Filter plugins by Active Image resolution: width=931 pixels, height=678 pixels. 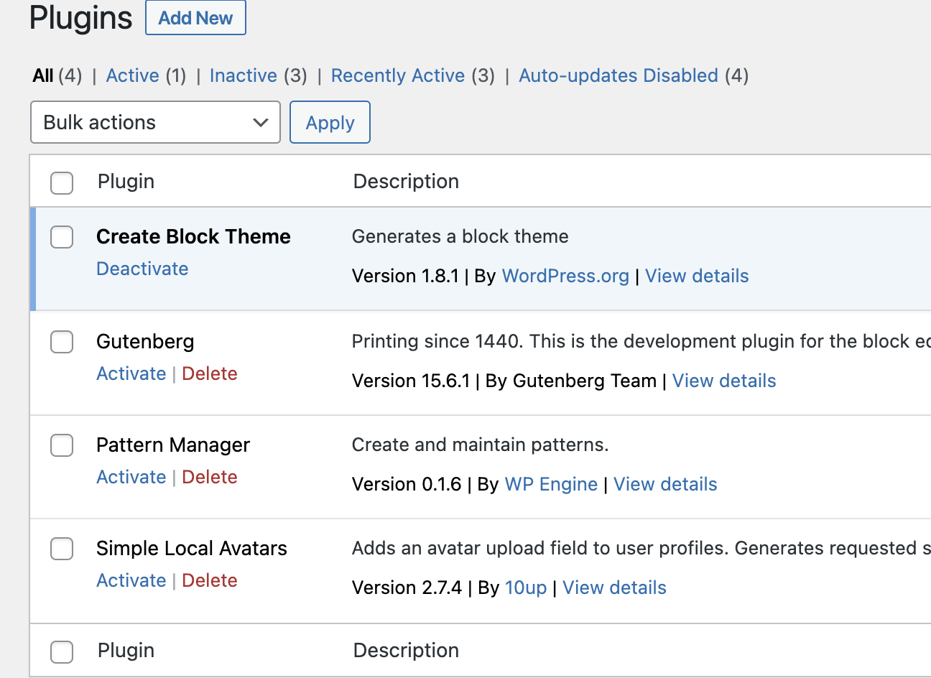pyautogui.click(x=132, y=75)
